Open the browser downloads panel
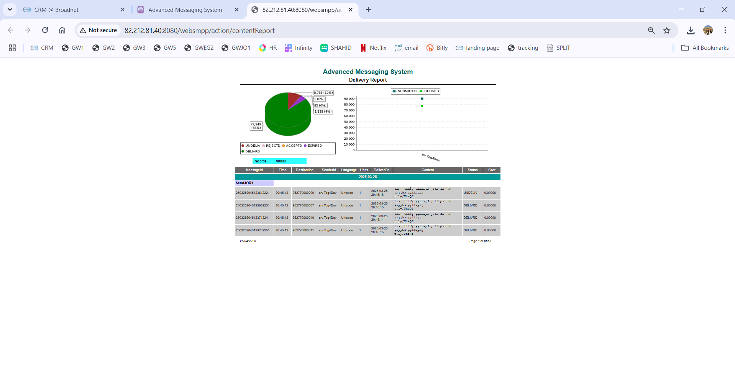 691,30
